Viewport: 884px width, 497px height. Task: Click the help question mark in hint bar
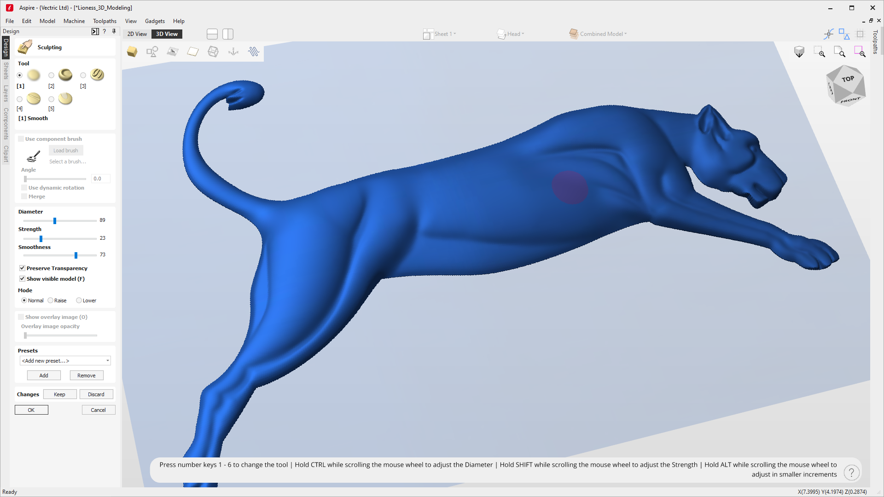coord(851,472)
